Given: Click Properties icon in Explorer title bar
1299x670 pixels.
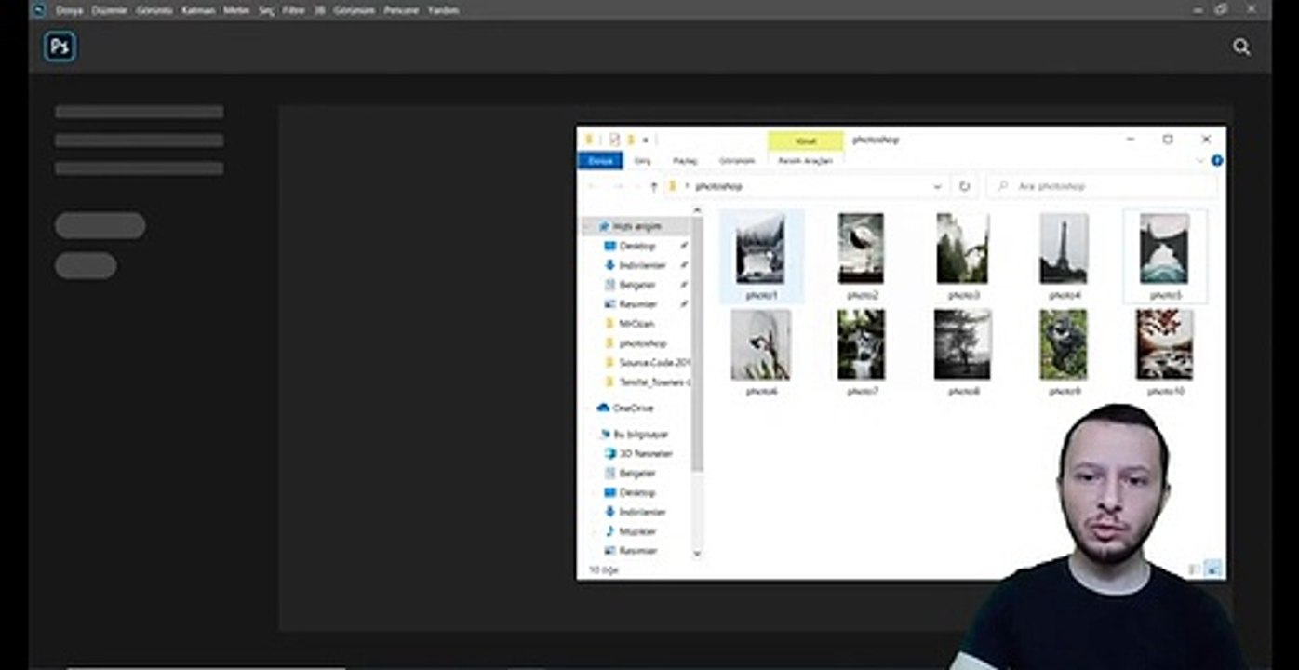Looking at the screenshot, I should point(614,140).
